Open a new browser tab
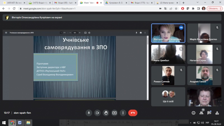This screenshot has width=224, height=126. [183, 3]
